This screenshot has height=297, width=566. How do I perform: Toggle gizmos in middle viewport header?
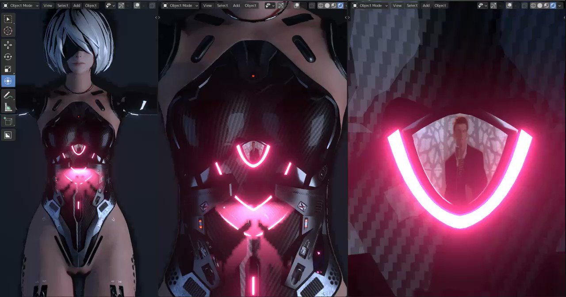pyautogui.click(x=280, y=5)
